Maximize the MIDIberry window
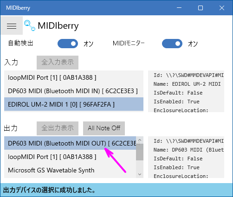Screen dimensions: 233x197 201,8
